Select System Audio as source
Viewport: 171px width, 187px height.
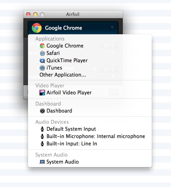tap(90, 162)
